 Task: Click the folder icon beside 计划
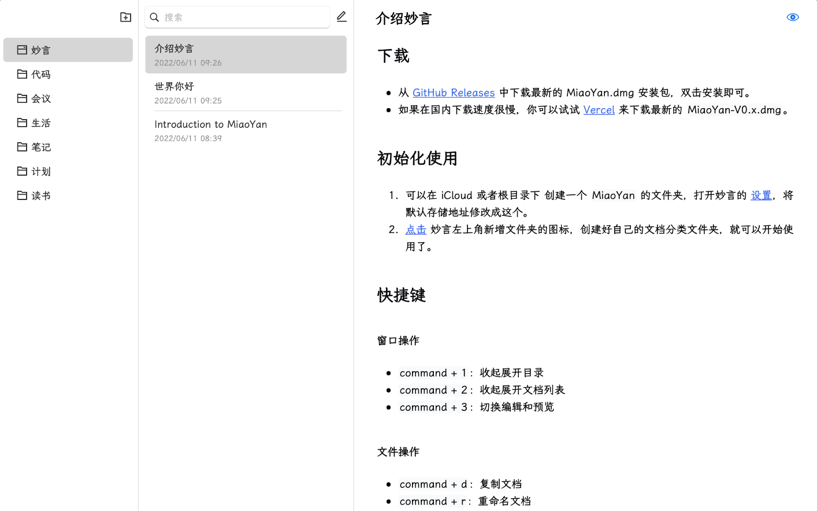pos(22,171)
